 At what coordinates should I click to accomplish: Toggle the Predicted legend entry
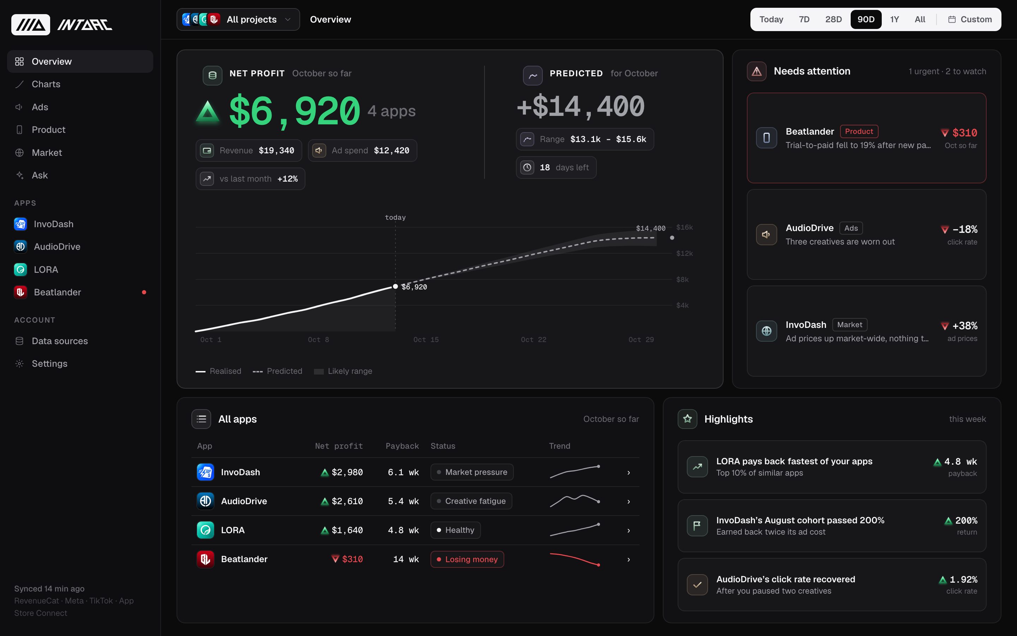click(x=277, y=371)
